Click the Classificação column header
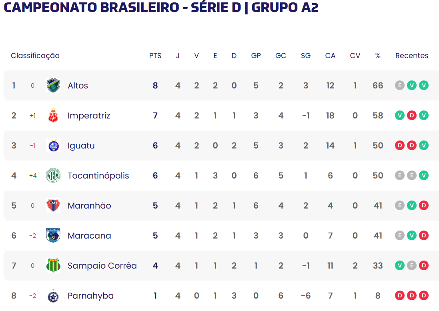 point(35,56)
